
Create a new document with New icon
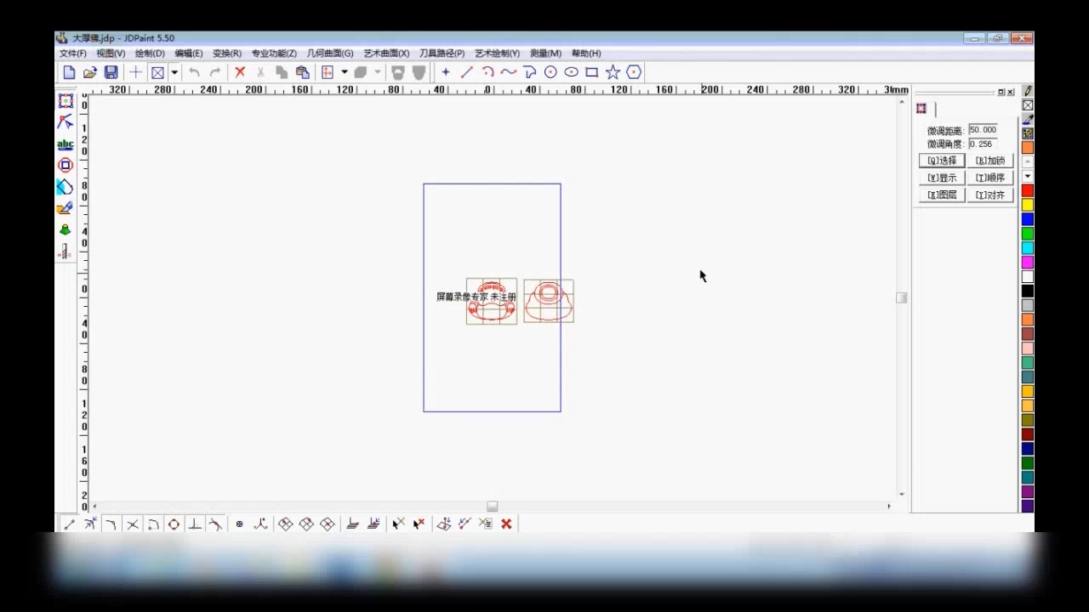click(70, 72)
